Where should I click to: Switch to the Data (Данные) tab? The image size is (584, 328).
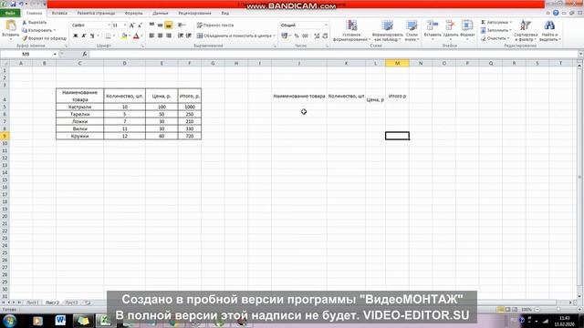pos(161,13)
